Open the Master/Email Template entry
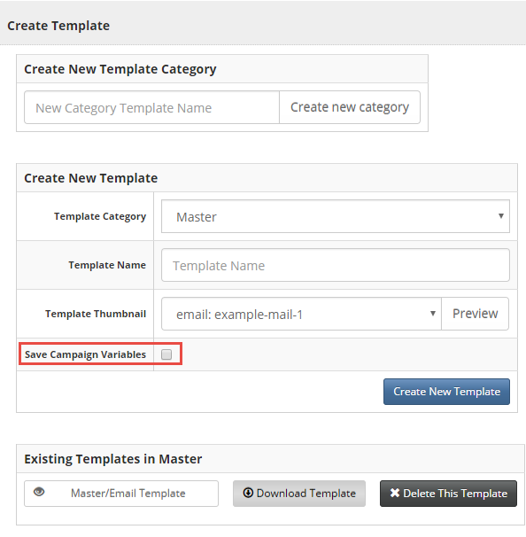This screenshot has width=526, height=537. [x=121, y=494]
